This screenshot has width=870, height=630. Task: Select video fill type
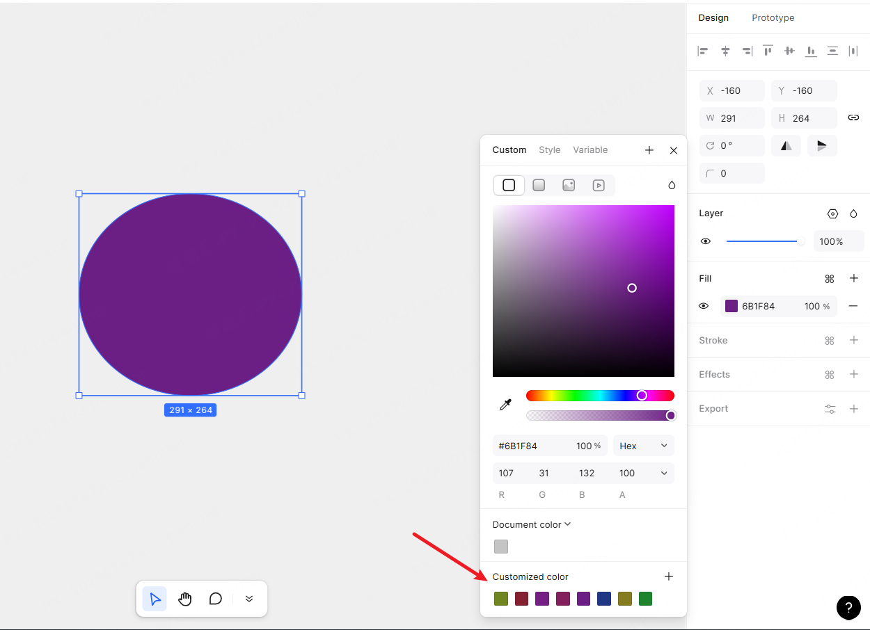point(599,185)
